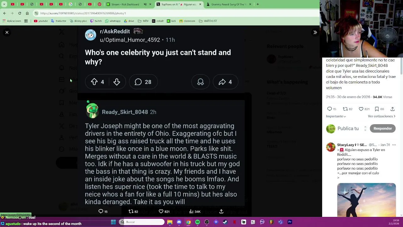Switch to the Grammy Award browser tab
403x227 pixels.
pos(229,4)
